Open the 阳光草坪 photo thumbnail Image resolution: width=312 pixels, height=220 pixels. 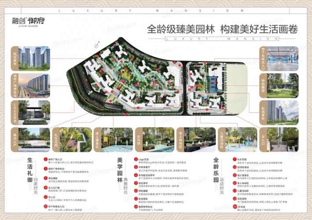point(30,59)
